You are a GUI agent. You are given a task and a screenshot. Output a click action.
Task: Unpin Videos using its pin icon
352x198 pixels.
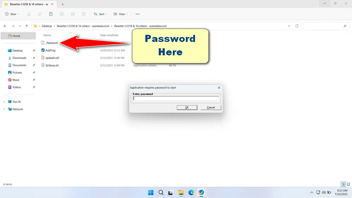pos(34,87)
